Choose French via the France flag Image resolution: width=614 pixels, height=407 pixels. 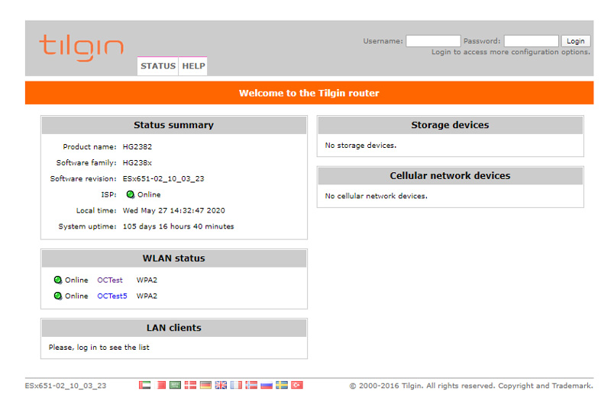(x=236, y=385)
